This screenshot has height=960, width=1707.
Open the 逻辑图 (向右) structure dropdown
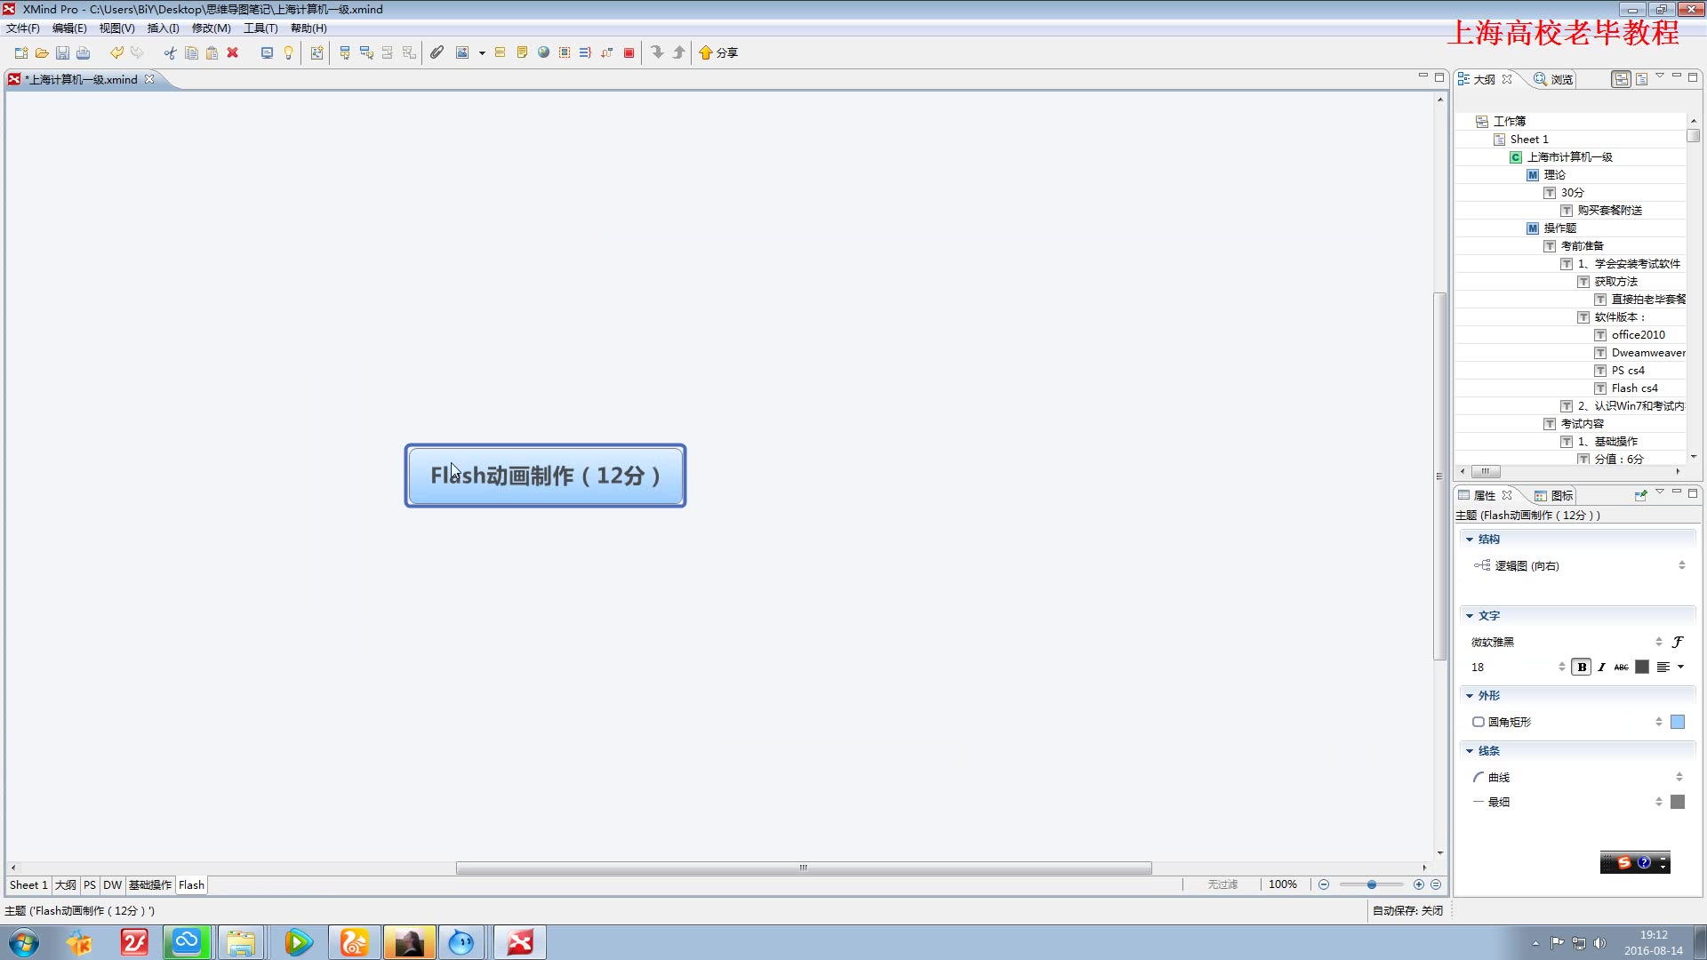point(1579,565)
